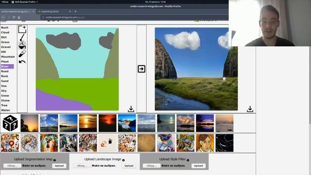The width and height of the screenshot is (311, 175).
Task: Select the Plant label
Action: (x=5, y=62)
